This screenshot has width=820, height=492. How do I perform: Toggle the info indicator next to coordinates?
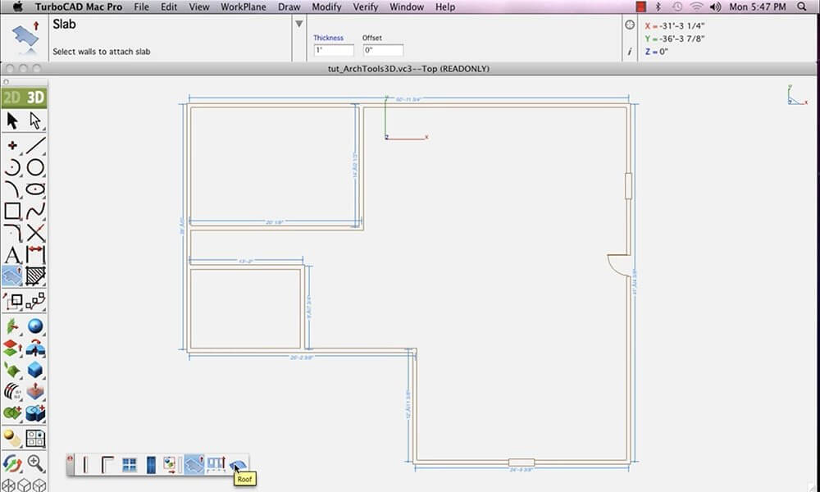629,51
